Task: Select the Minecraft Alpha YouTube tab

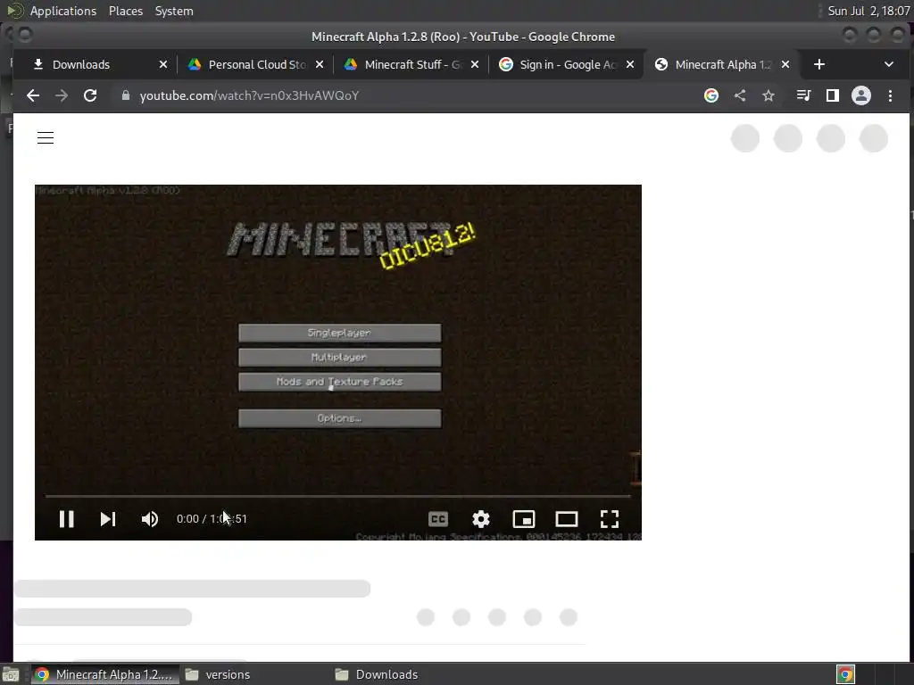Action: click(723, 64)
